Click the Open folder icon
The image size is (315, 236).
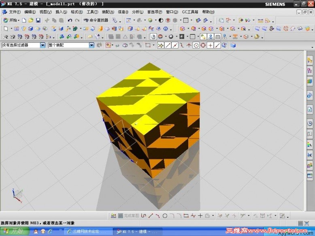coord(31,20)
